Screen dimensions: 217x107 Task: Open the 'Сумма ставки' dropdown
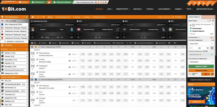(x=201, y=44)
